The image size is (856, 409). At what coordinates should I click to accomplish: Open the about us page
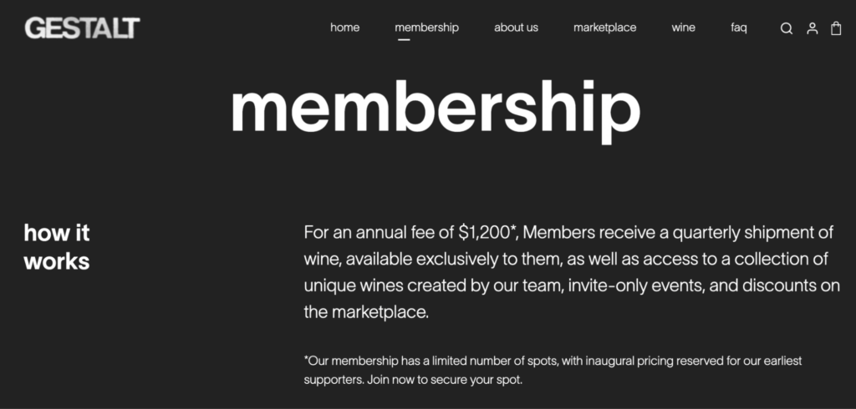516,28
